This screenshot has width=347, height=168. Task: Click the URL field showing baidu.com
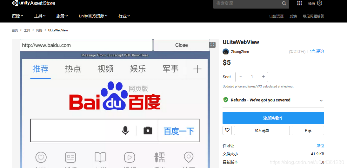pyautogui.click(x=86, y=45)
